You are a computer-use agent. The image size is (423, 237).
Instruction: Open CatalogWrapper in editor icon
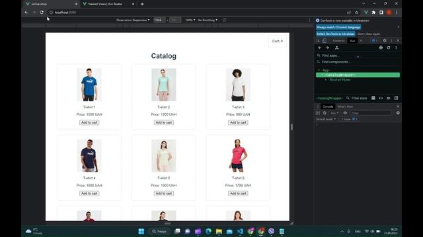396,98
